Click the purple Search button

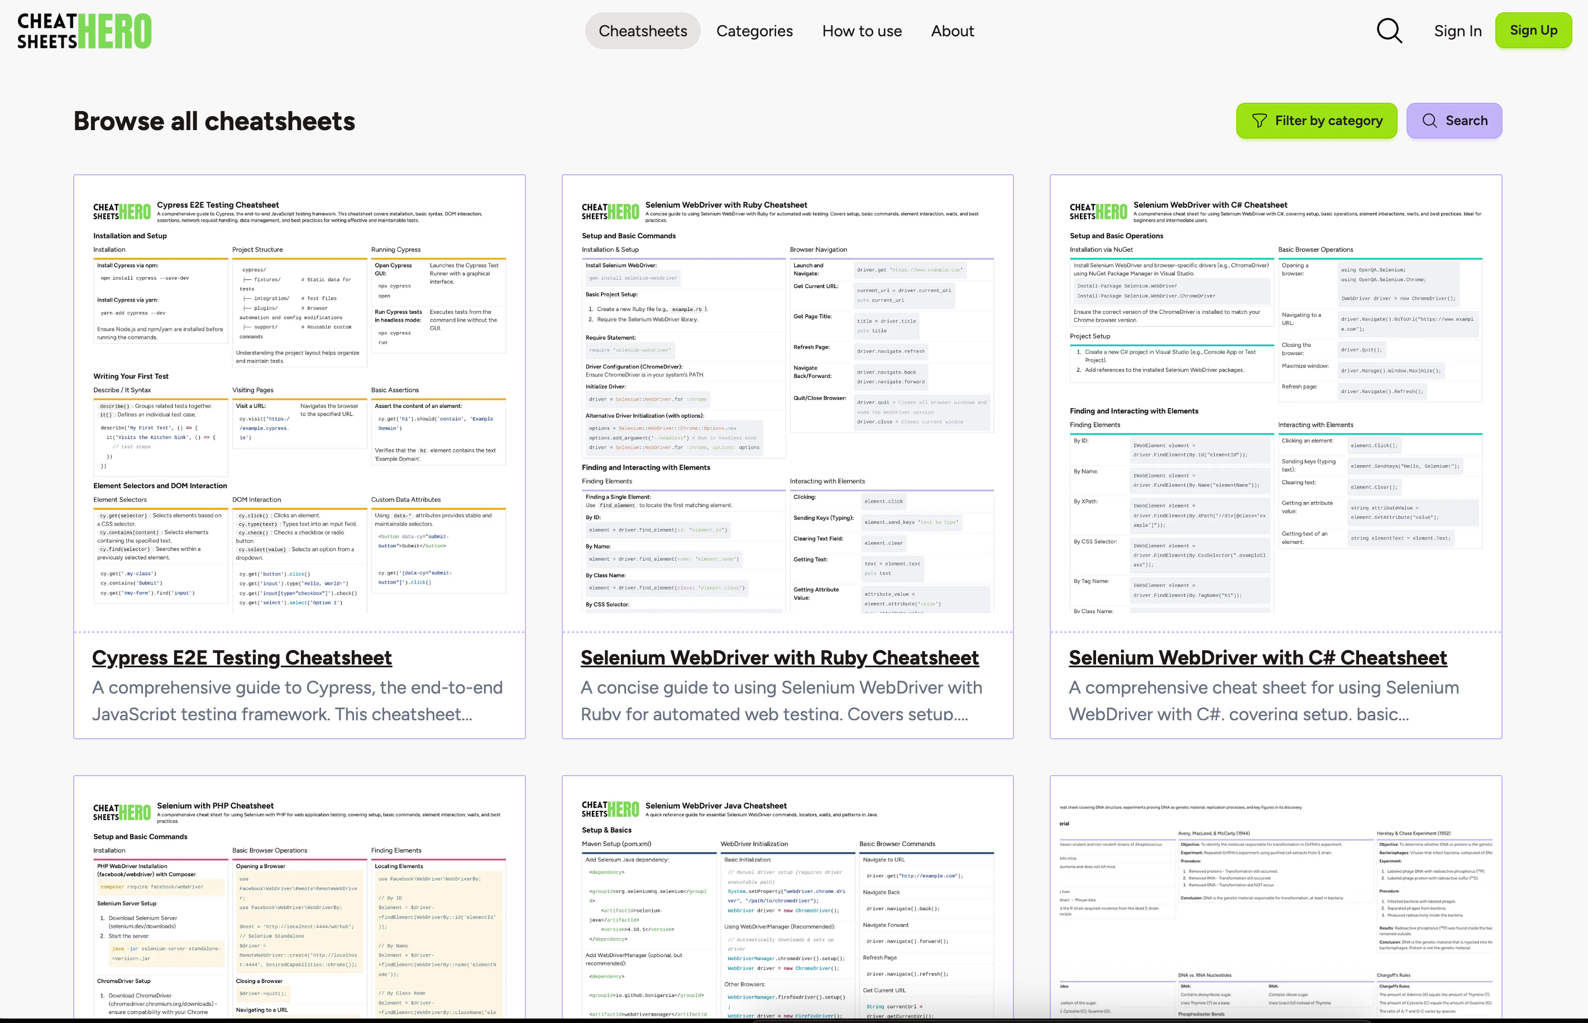point(1454,120)
